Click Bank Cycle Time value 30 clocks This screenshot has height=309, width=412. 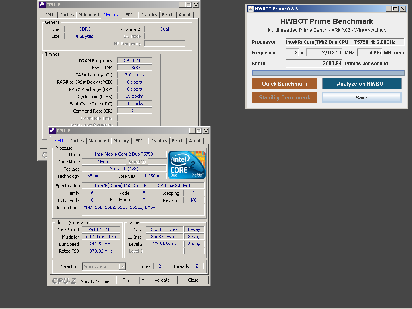[134, 103]
